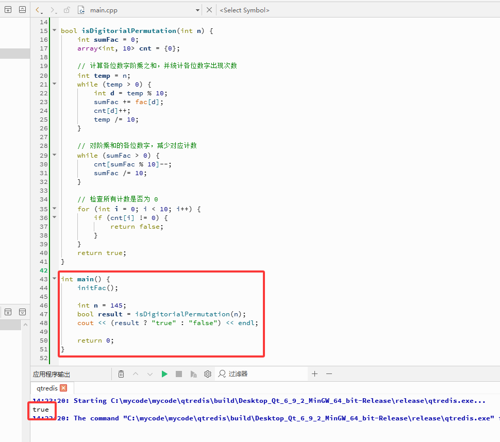
Task: Collapse the main function fold arrow
Action: [55, 279]
